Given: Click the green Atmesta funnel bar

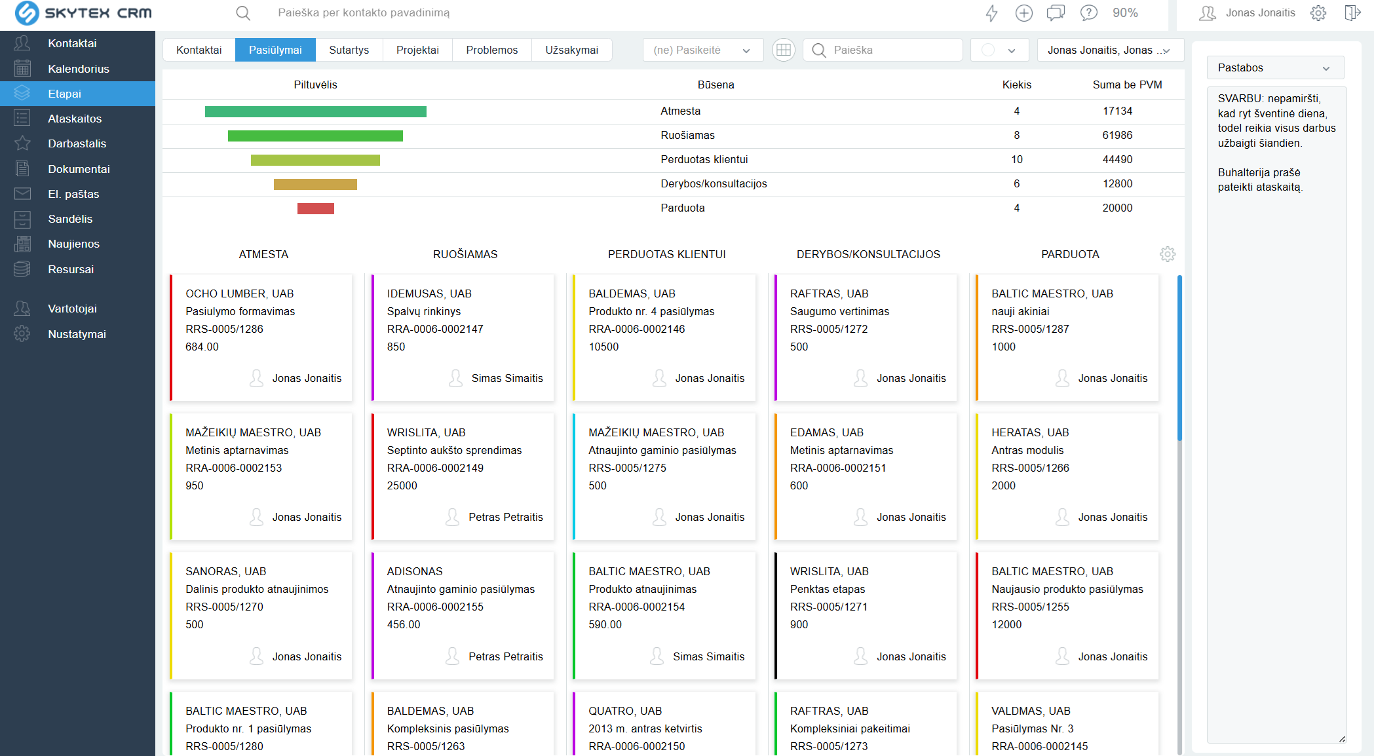Looking at the screenshot, I should coord(316,111).
